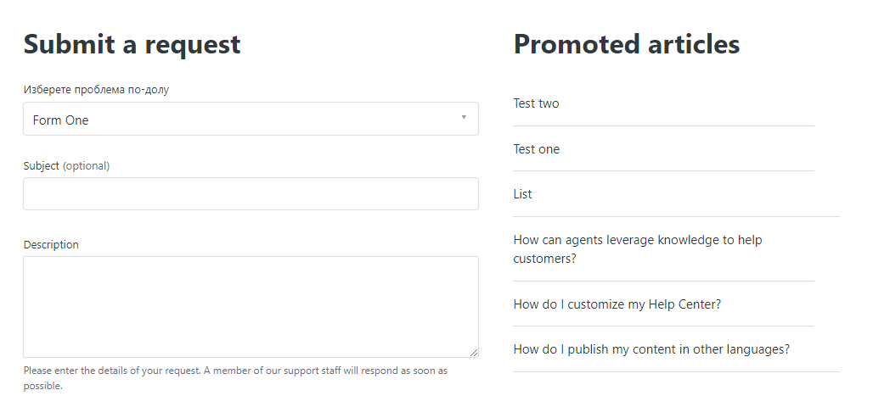Open article about agents leveraging knowledge
Viewport: 873px width, 407px height.
coord(637,240)
